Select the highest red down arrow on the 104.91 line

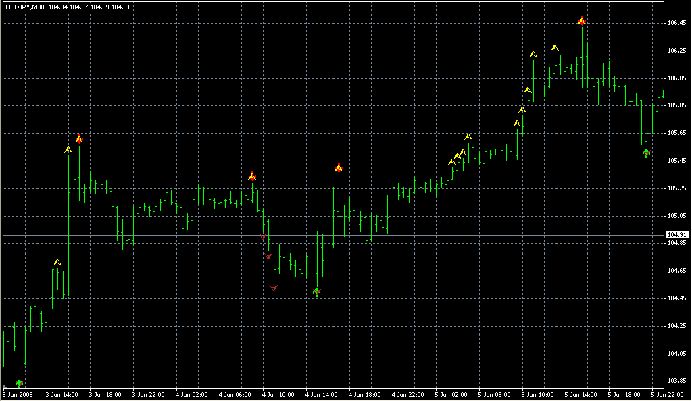coord(263,237)
